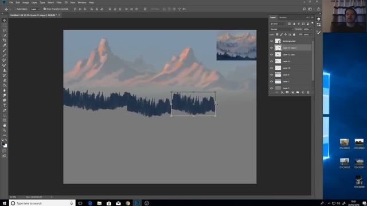Screen dimensions: 367x206
Task: Select the Magic Wand selection tool
Action: [x=5, y=35]
